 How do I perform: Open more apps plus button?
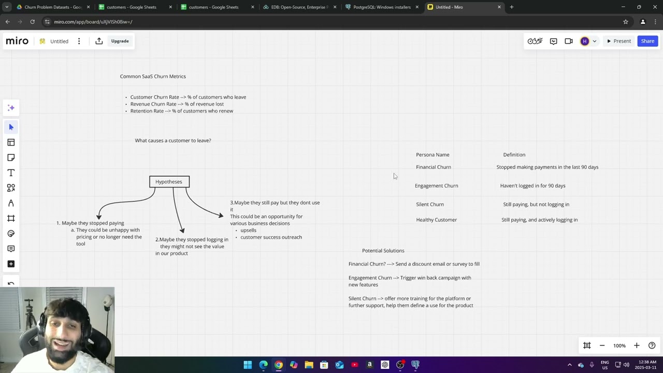pyautogui.click(x=11, y=264)
